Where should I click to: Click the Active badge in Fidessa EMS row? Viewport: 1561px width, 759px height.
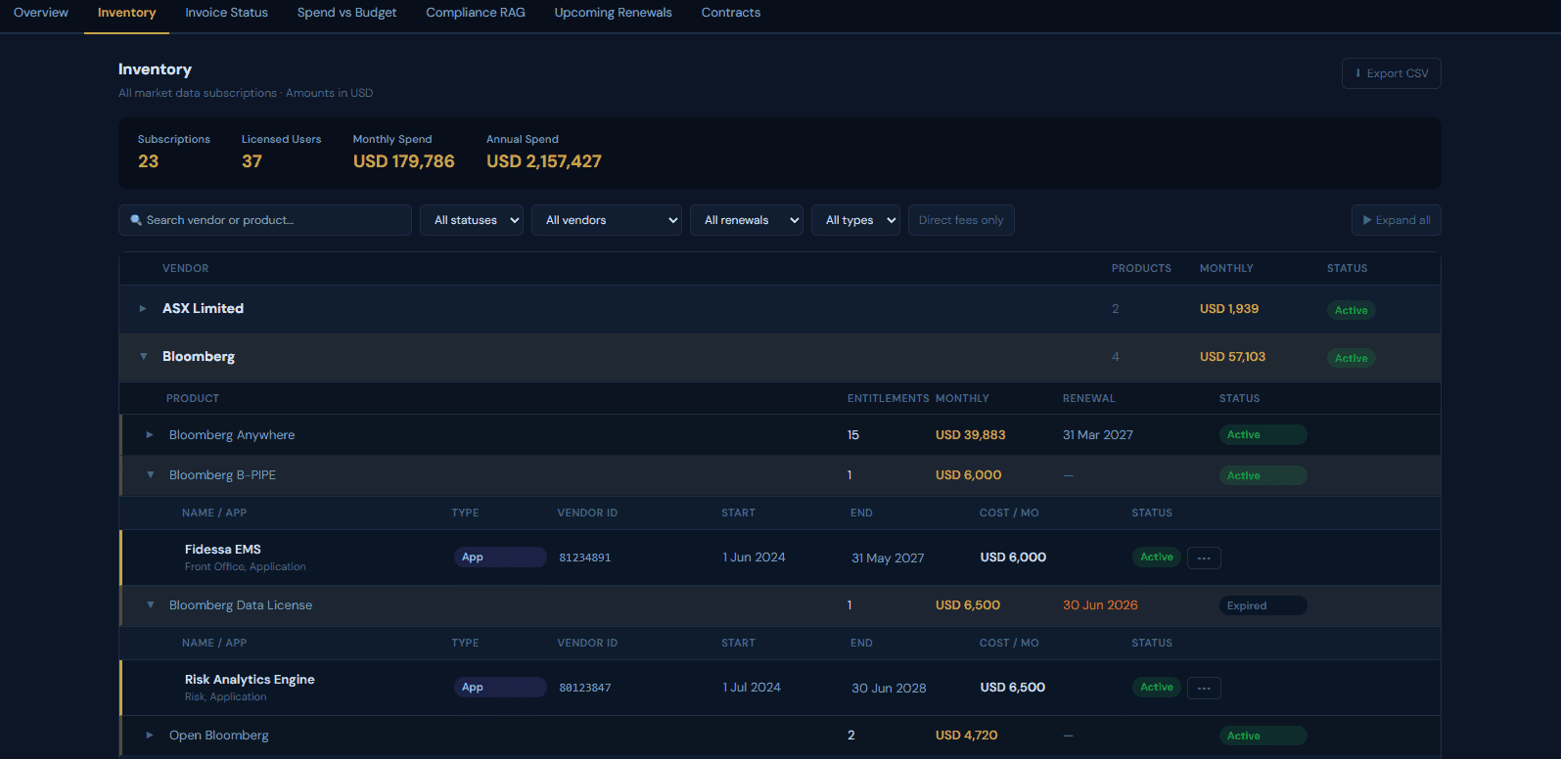point(1157,557)
